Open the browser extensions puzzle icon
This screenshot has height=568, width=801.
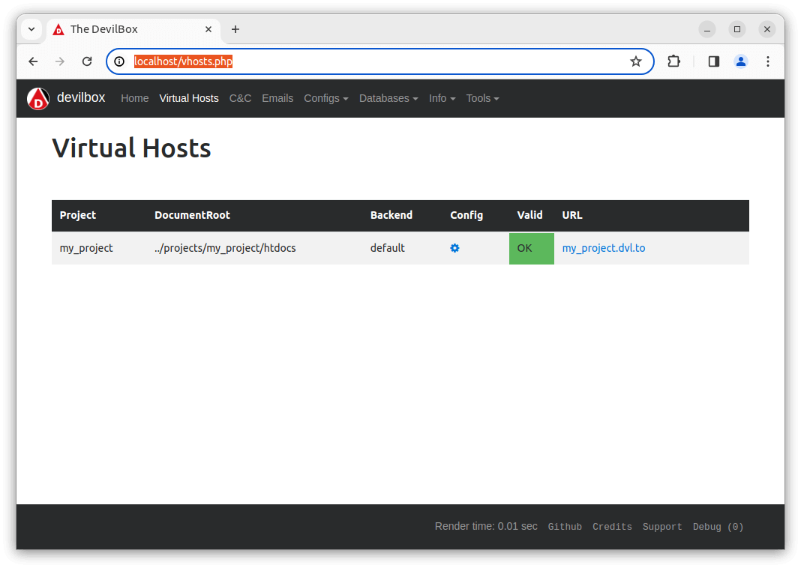point(673,61)
